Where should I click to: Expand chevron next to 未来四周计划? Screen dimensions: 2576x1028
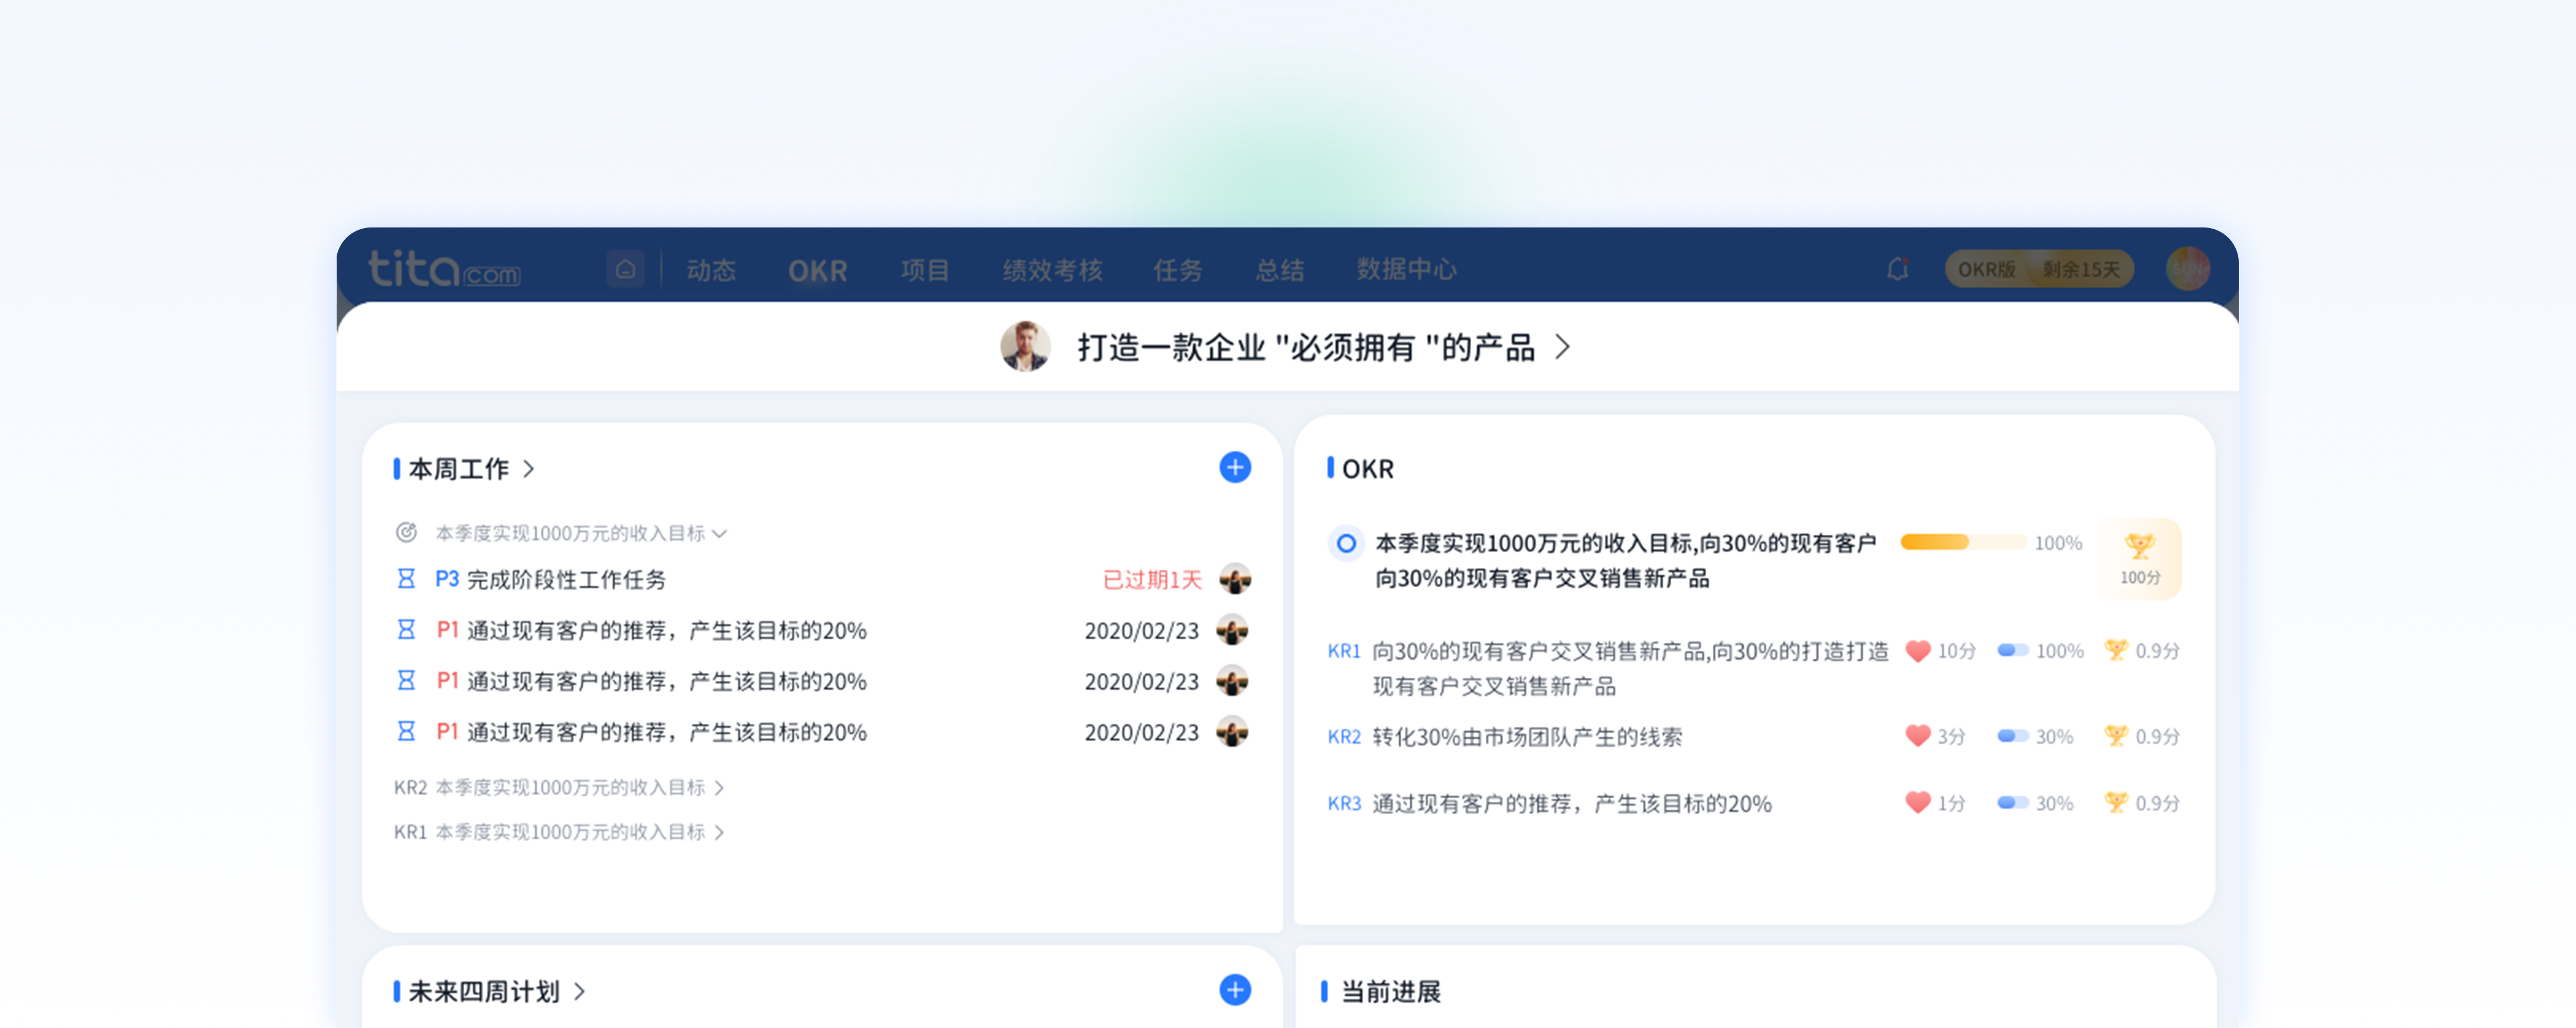(580, 991)
